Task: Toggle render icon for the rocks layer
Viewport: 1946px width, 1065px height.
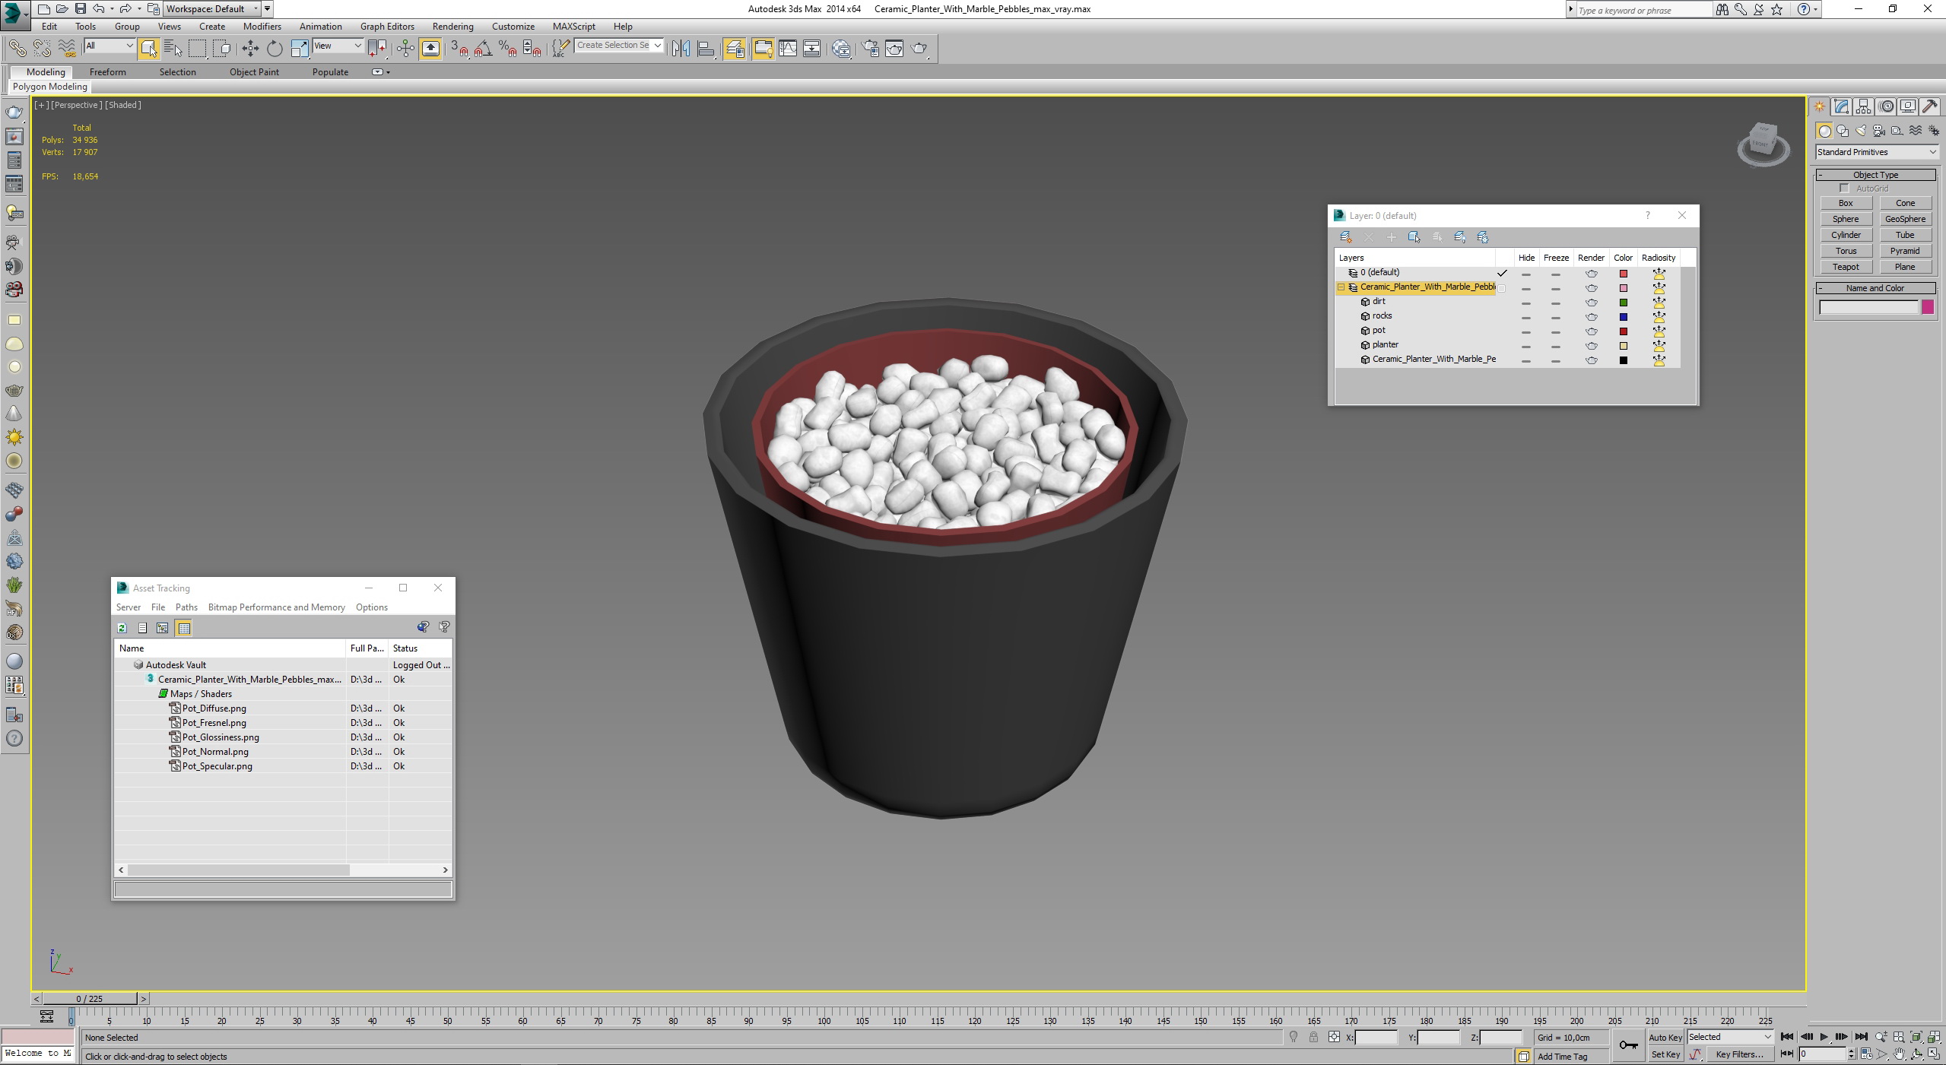Action: tap(1591, 317)
